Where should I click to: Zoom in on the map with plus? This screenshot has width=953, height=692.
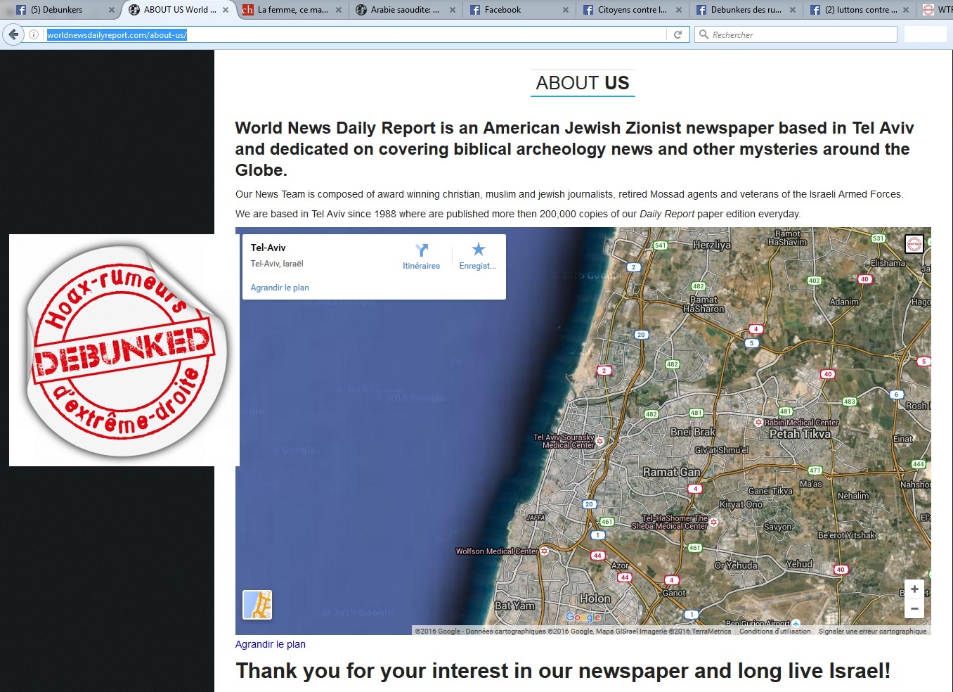tap(914, 589)
